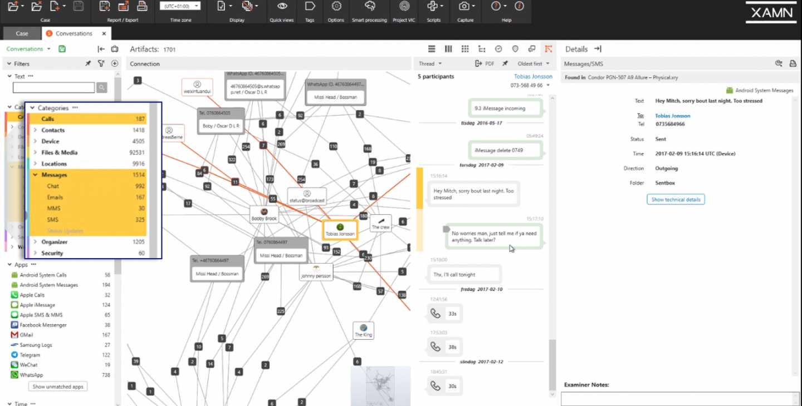
Task: Open the Tobias Jonsson link in Details
Action: tap(672, 116)
